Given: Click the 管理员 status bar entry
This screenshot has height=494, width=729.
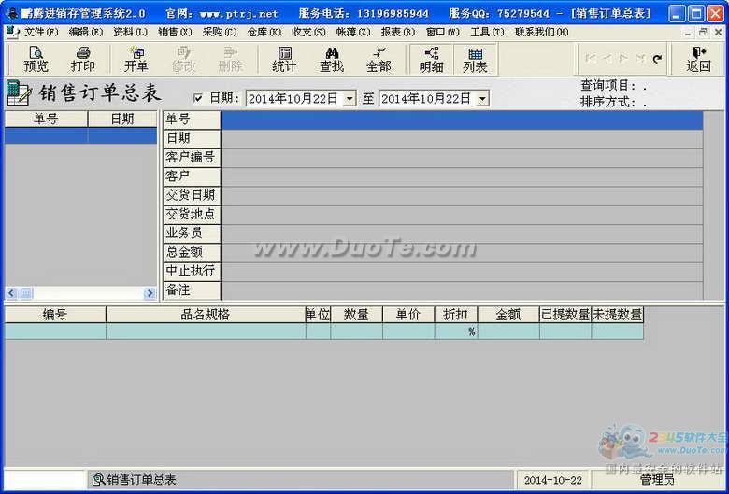Looking at the screenshot, I should coord(657,480).
